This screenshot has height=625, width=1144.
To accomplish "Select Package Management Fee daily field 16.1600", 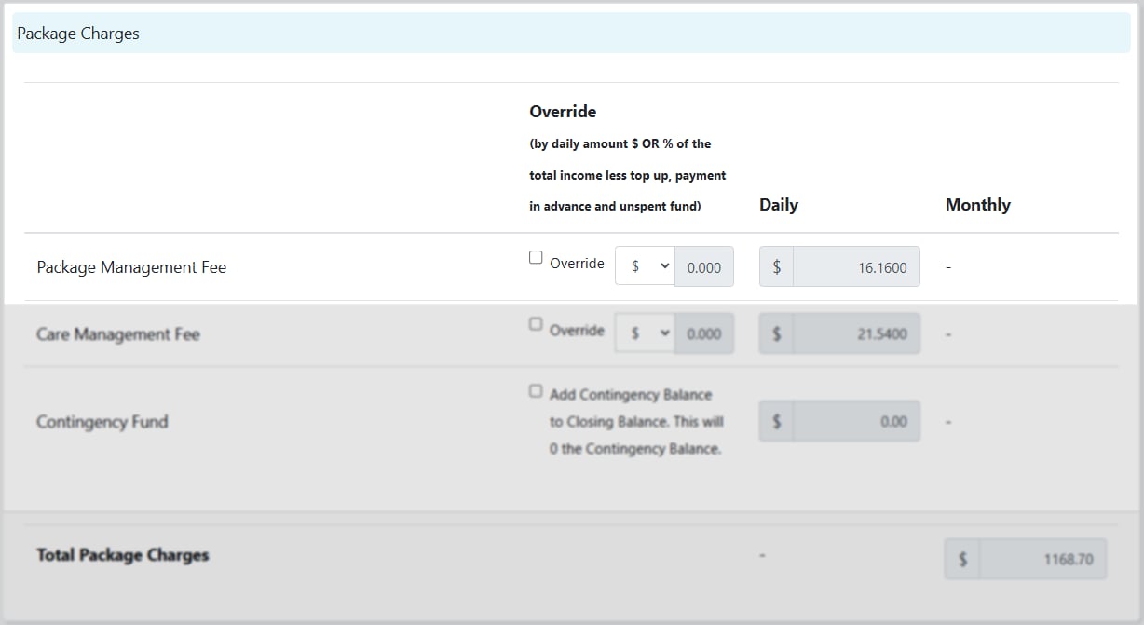I will coord(856,266).
